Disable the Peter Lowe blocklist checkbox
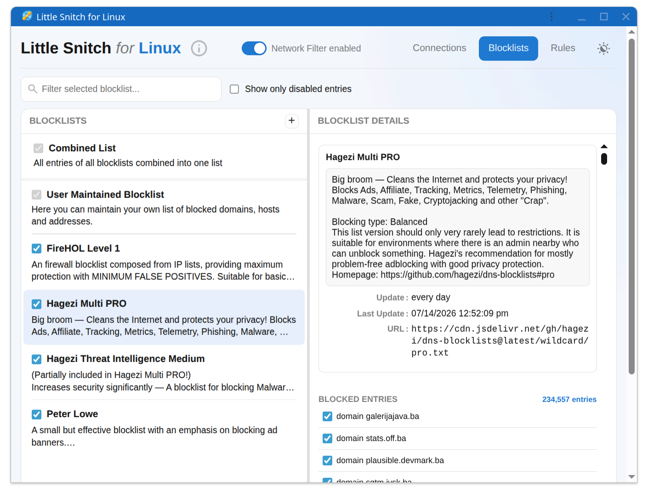 pos(36,414)
